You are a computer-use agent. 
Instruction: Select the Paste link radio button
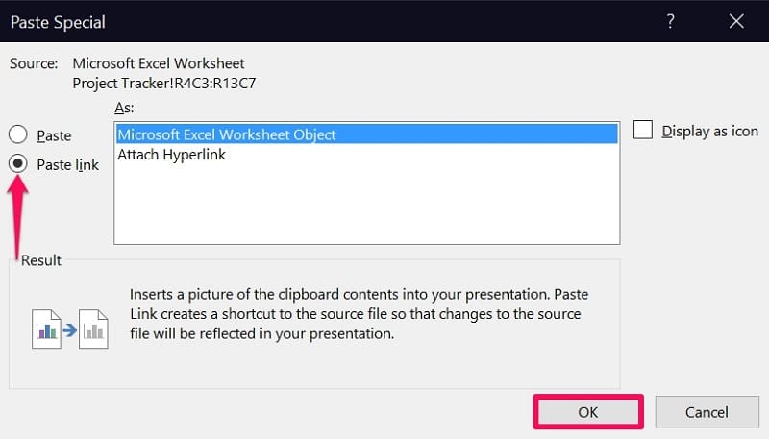tap(17, 163)
